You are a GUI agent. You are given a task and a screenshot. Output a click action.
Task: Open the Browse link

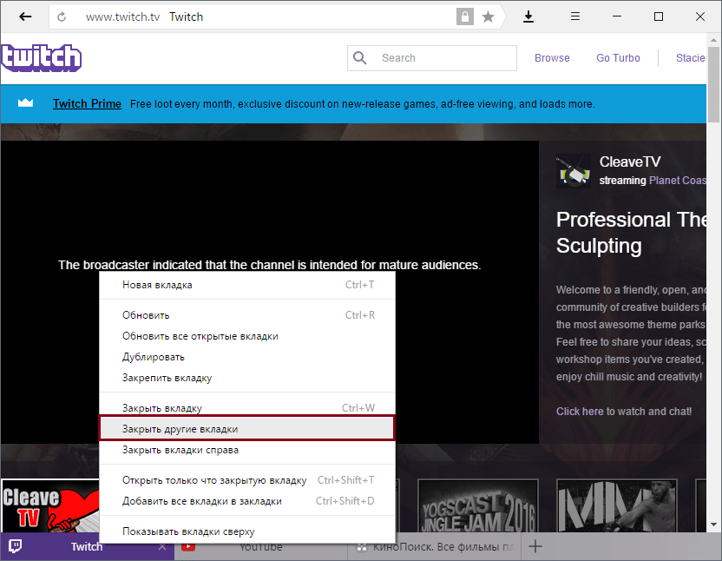pos(552,58)
